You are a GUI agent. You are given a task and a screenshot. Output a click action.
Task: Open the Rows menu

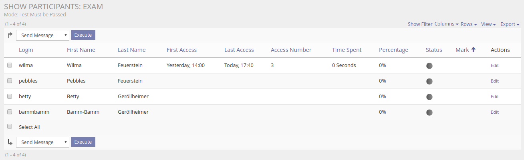tap(469, 24)
